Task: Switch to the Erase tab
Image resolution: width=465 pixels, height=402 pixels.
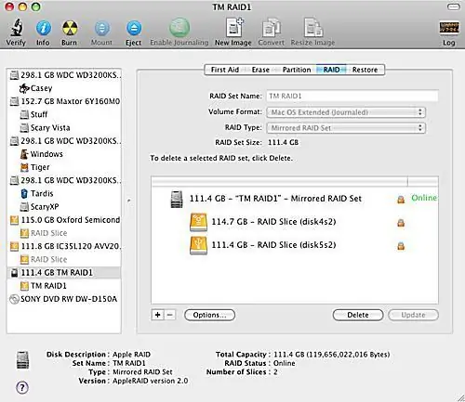Action: 260,70
